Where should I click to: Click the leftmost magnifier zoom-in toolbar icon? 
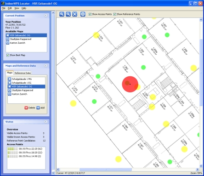tap(62, 14)
